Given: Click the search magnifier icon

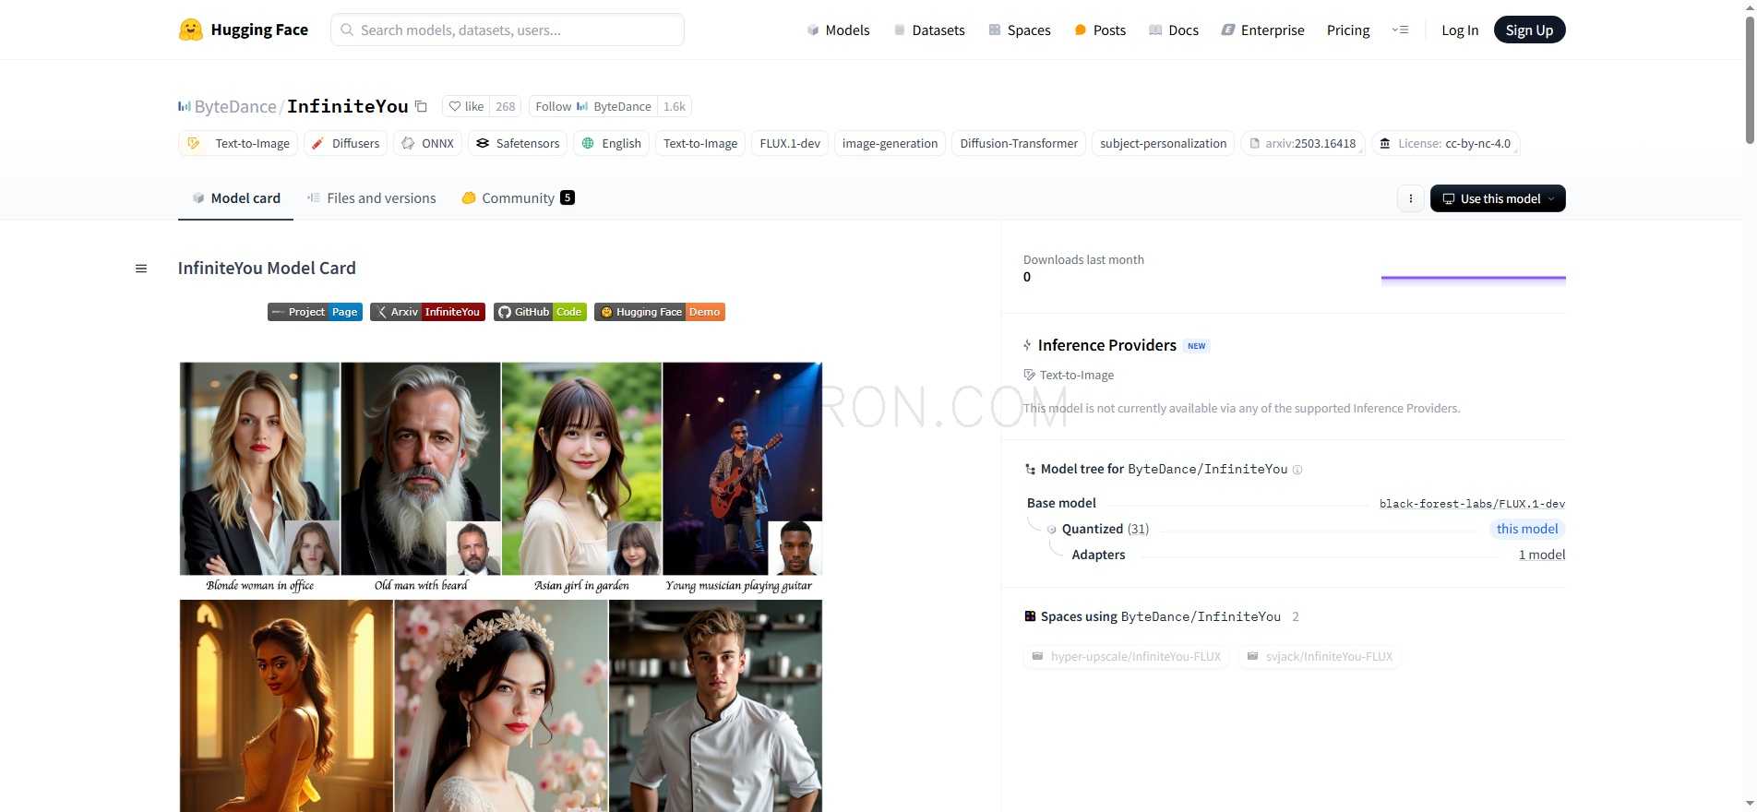Looking at the screenshot, I should click(x=347, y=30).
